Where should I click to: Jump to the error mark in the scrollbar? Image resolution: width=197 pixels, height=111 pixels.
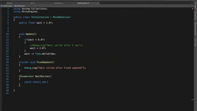192,100
